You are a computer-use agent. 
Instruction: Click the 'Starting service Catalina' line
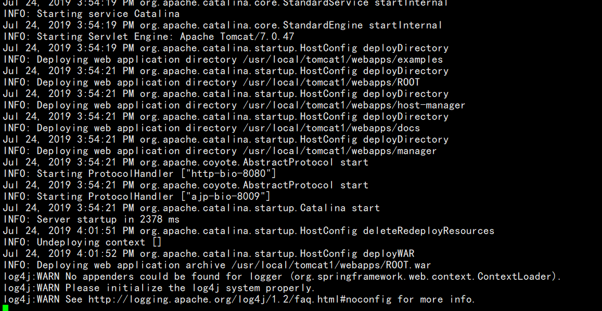pyautogui.click(x=92, y=14)
